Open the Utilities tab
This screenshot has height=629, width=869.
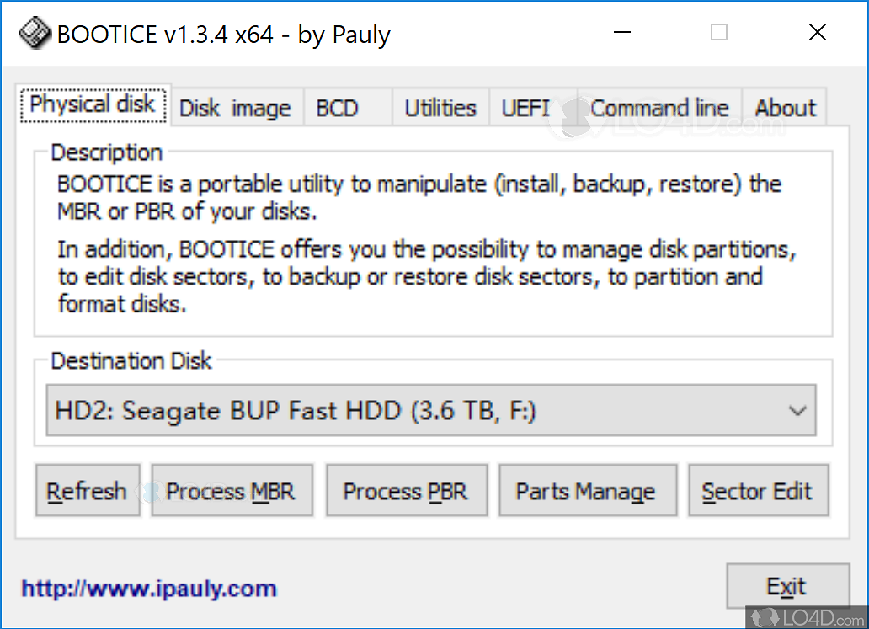coord(440,109)
